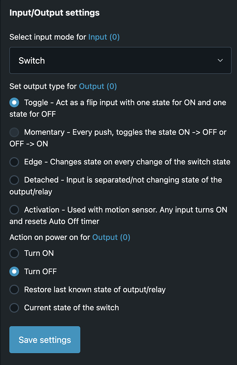Screen dimensions: 237x365
Task: Expand the Switch mode selector chevron
Action: point(220,60)
